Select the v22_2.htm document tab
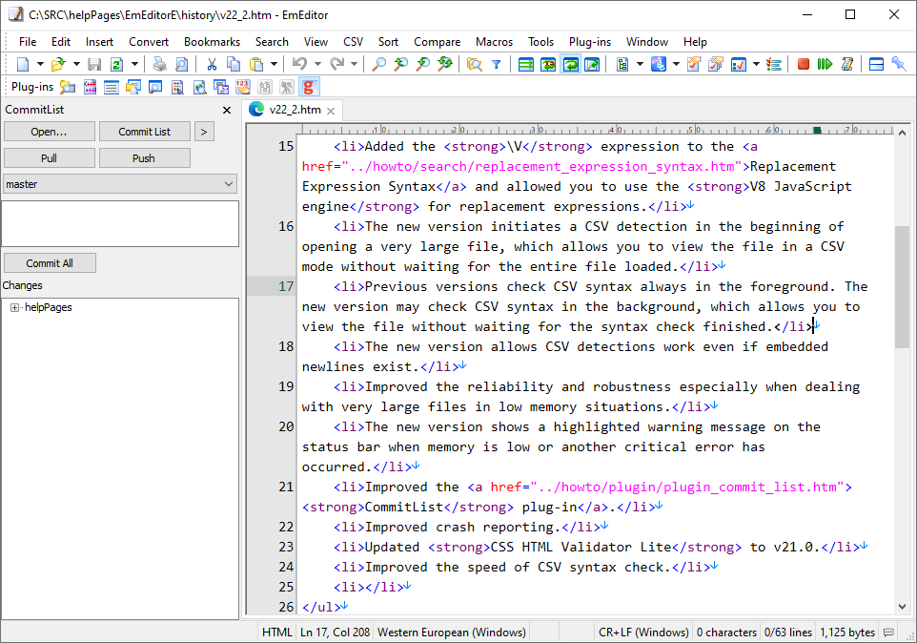The image size is (917, 643). pos(295,110)
